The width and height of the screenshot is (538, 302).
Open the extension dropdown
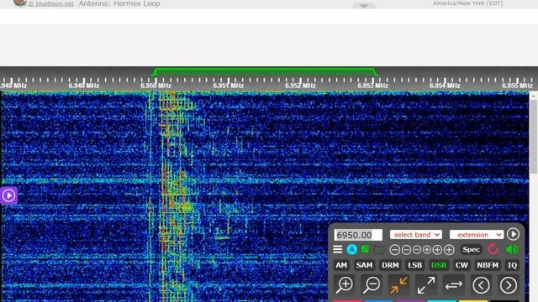tap(477, 235)
